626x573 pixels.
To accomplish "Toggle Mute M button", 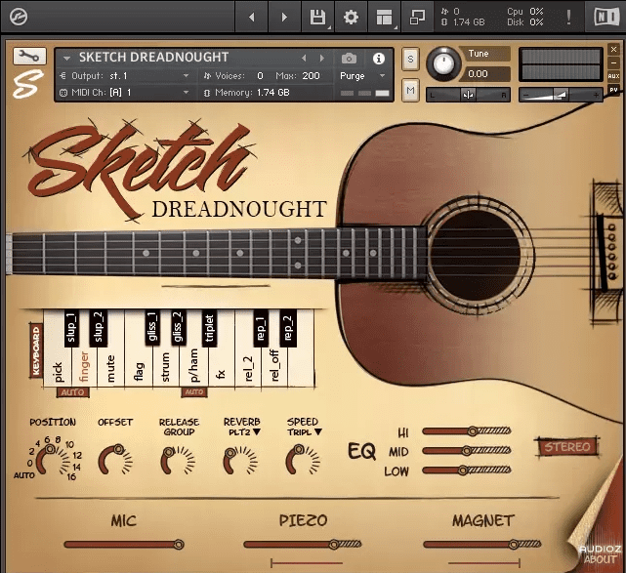I will click(410, 90).
